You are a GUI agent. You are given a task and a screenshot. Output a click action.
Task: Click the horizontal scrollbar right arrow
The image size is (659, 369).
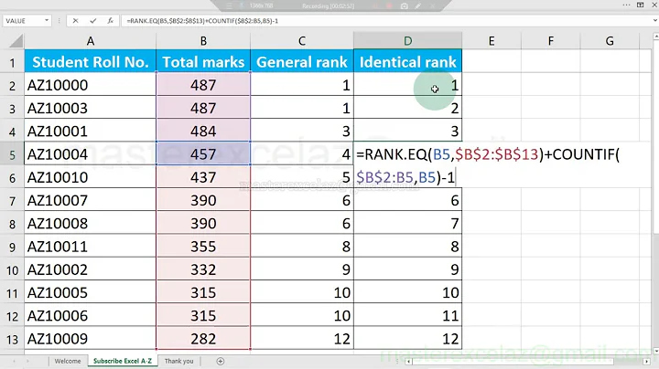pos(646,362)
